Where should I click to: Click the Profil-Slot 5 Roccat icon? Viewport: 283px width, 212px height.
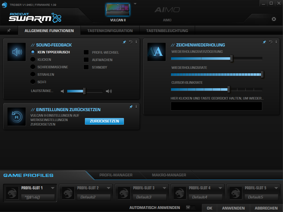[x=236, y=193]
